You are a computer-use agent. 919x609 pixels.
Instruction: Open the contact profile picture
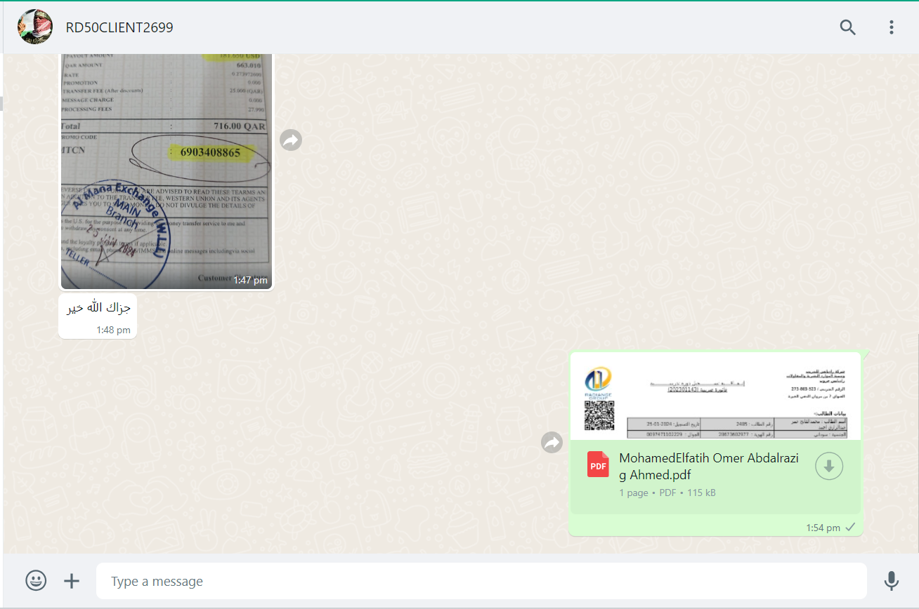(x=34, y=27)
